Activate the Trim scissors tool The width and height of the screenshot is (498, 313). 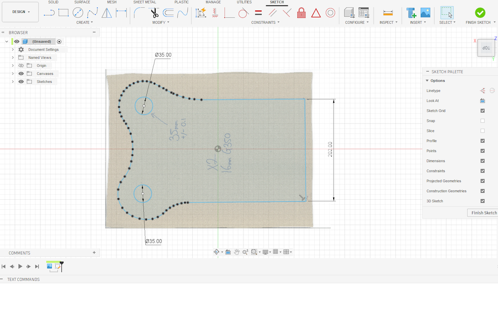coord(154,13)
